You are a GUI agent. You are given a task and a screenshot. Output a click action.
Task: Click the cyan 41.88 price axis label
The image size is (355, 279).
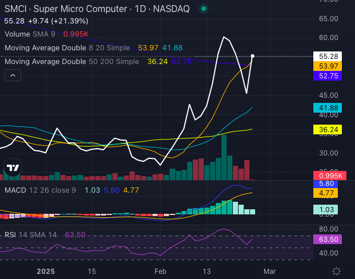(327, 107)
